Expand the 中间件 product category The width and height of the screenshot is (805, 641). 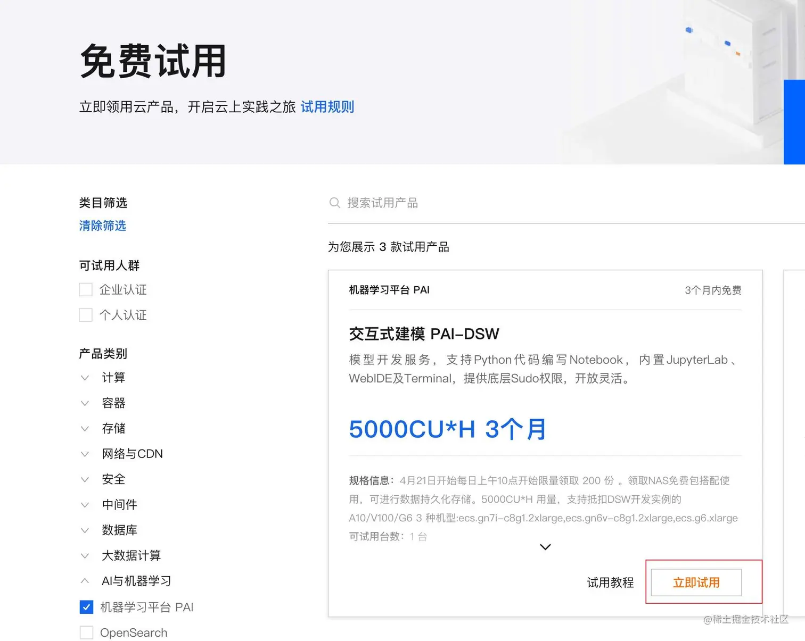[x=85, y=505]
